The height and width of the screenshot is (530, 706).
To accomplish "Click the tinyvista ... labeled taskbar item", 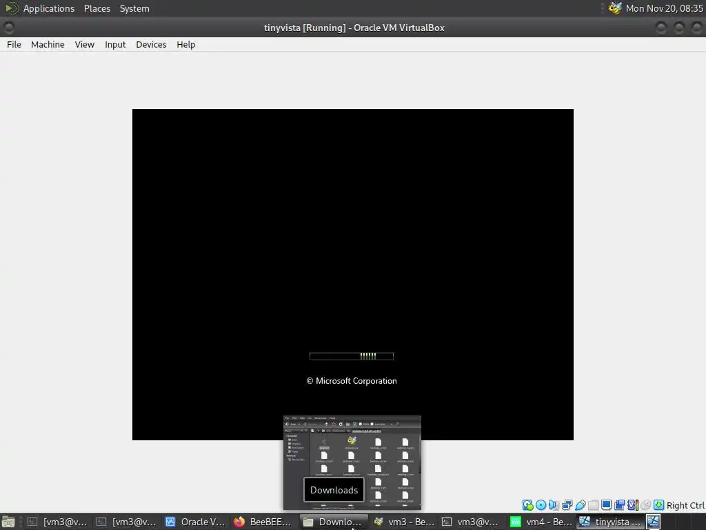I will pos(611,522).
